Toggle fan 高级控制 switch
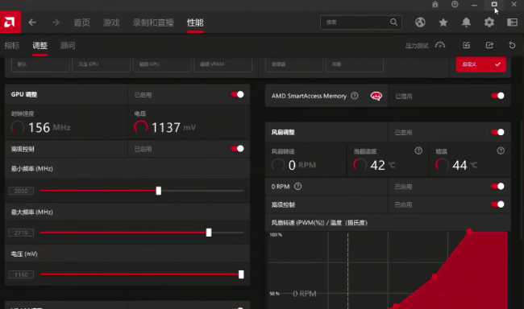This screenshot has height=309, width=524. pos(497,204)
